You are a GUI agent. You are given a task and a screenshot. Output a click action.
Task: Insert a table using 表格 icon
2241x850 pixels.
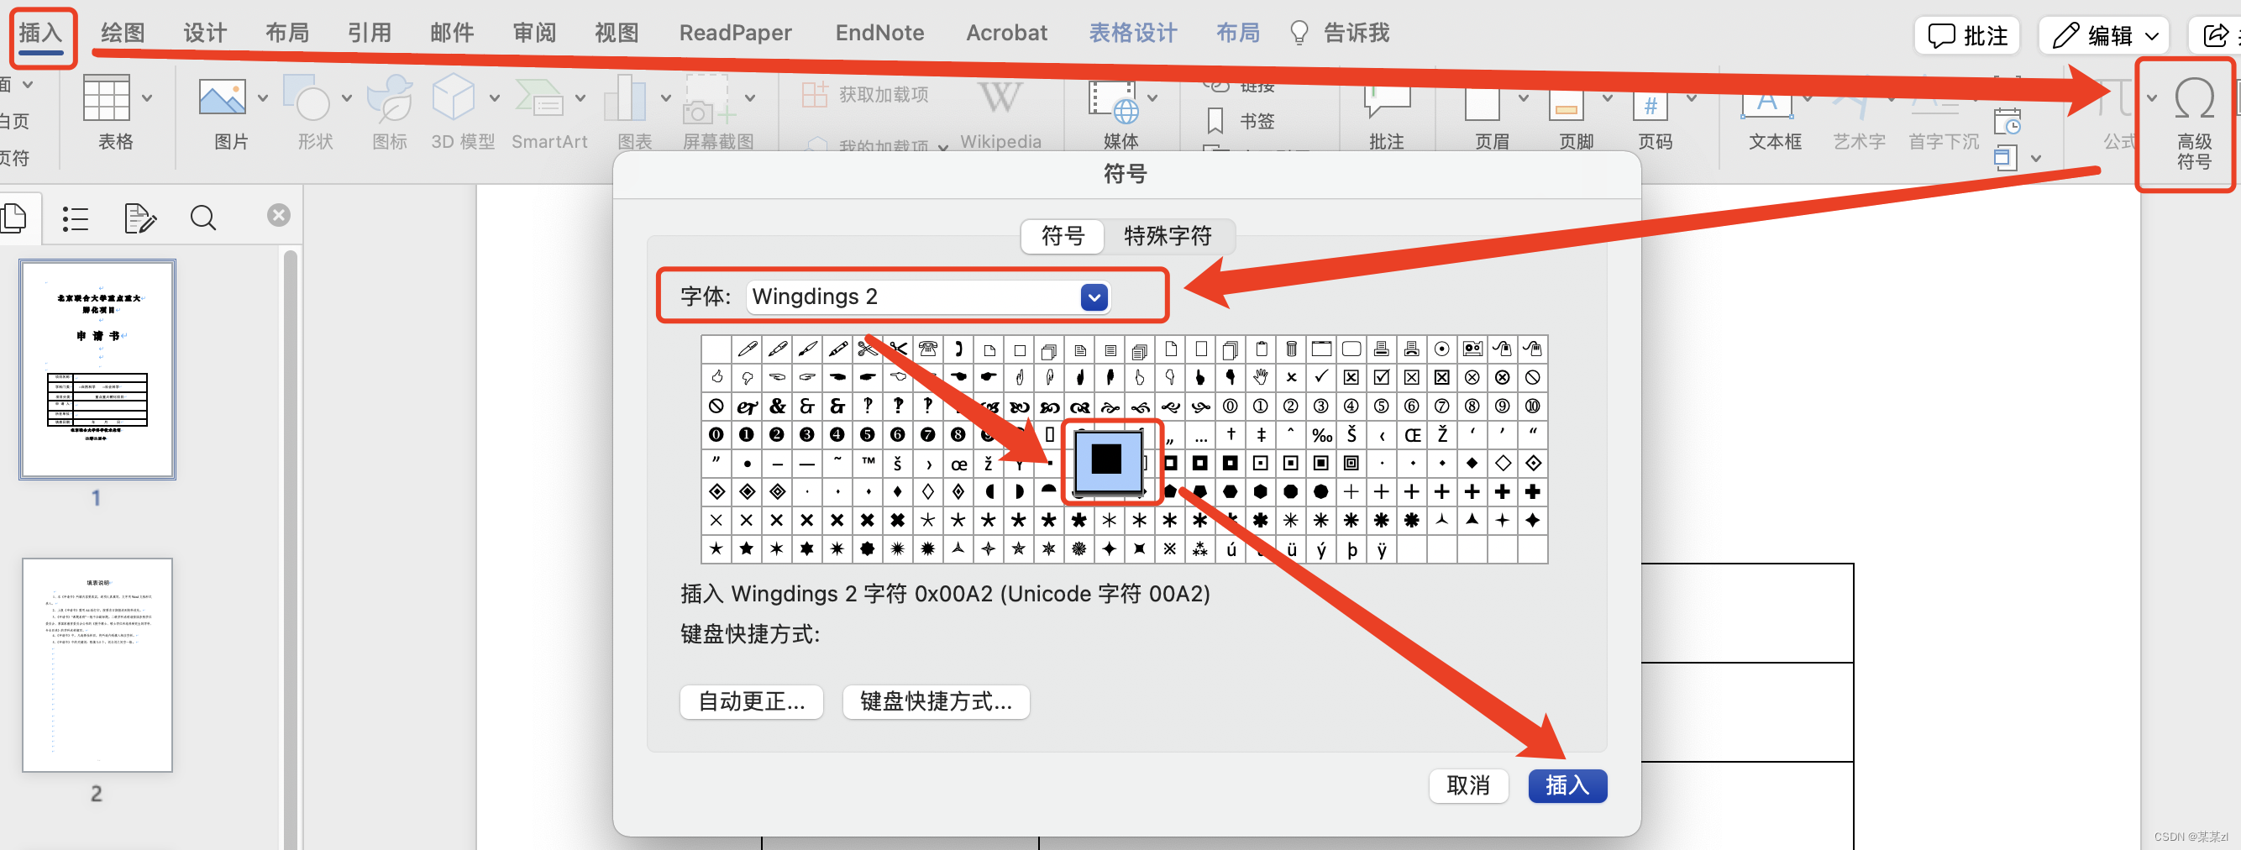(106, 98)
